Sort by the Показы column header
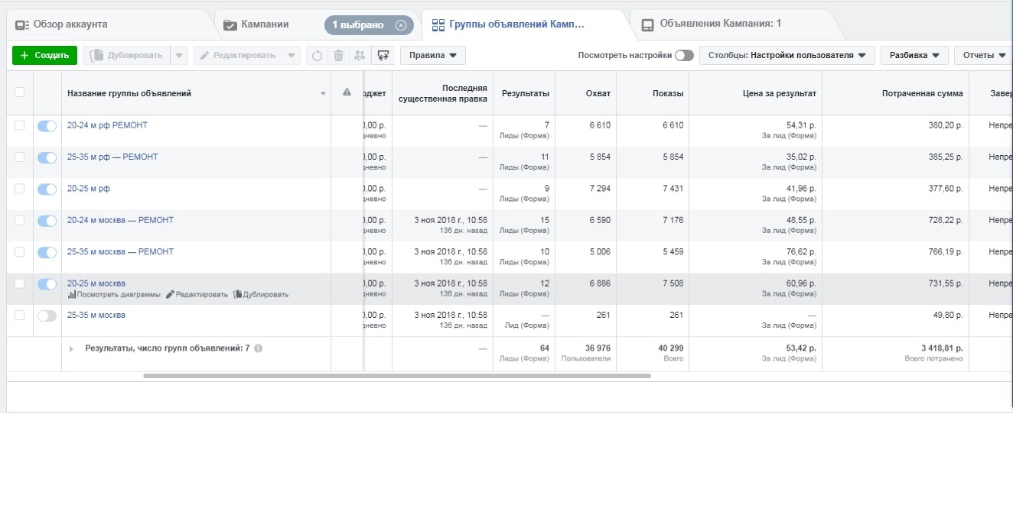This screenshot has width=1013, height=505. [668, 93]
